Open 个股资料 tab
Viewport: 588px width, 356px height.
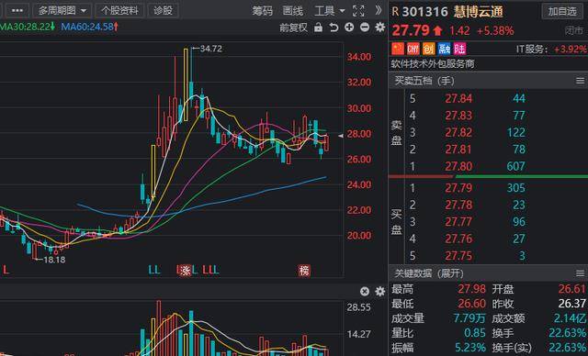(119, 10)
